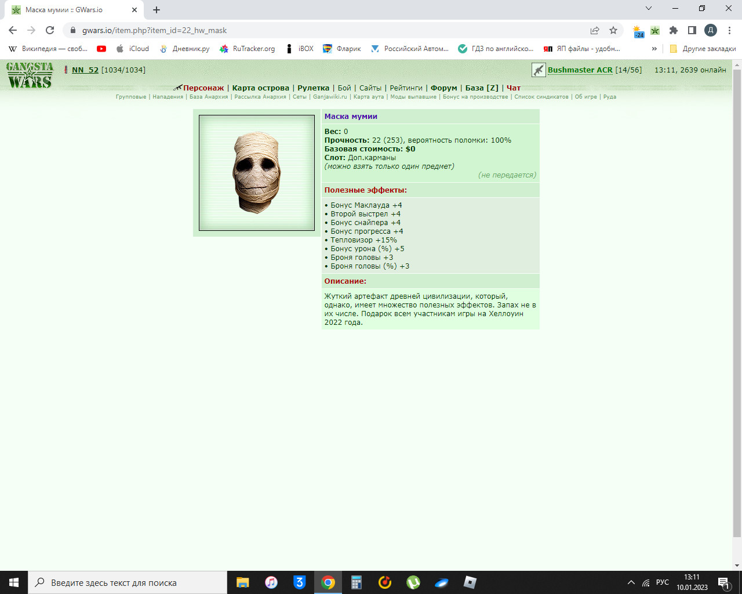Screen dimensions: 742x594
Task: Open the RuTracker.org bookmark
Action: (x=248, y=49)
